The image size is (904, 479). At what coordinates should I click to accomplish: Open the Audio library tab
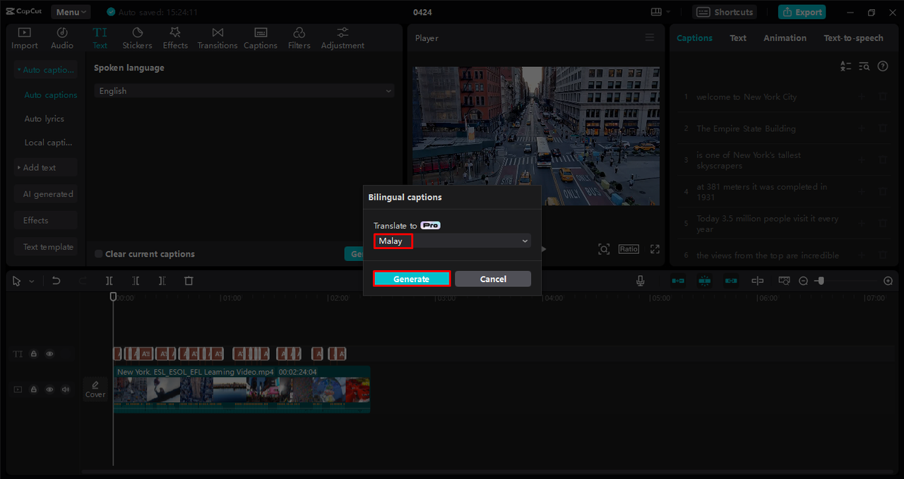pos(62,38)
